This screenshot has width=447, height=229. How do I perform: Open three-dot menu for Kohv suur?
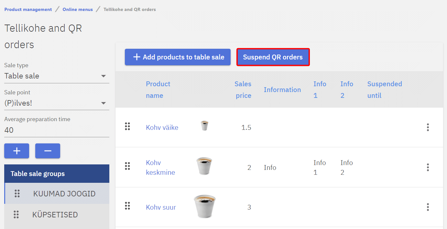[428, 207]
